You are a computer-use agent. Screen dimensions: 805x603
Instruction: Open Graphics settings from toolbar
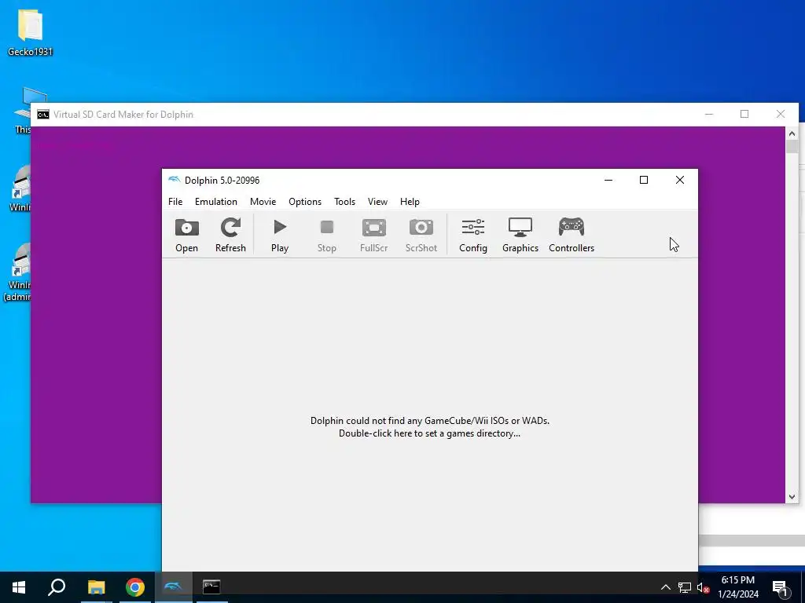pyautogui.click(x=520, y=236)
